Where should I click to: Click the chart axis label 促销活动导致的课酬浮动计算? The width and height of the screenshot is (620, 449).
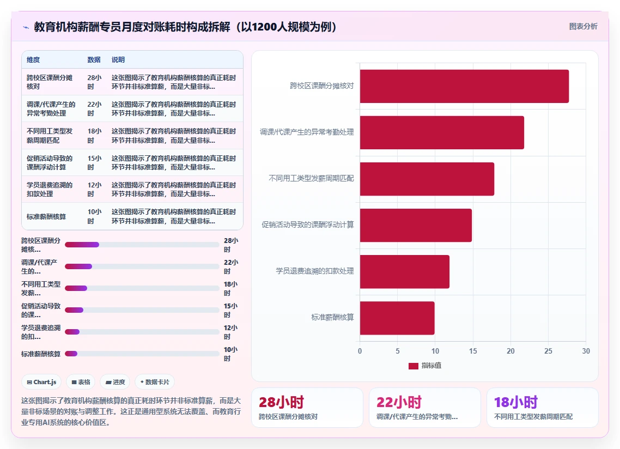coord(308,225)
